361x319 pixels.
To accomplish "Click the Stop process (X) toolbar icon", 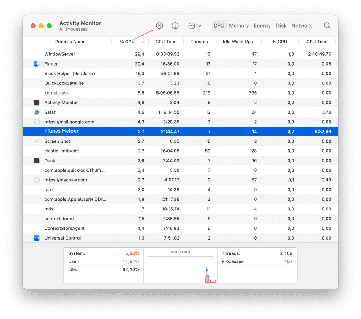I will point(160,26).
